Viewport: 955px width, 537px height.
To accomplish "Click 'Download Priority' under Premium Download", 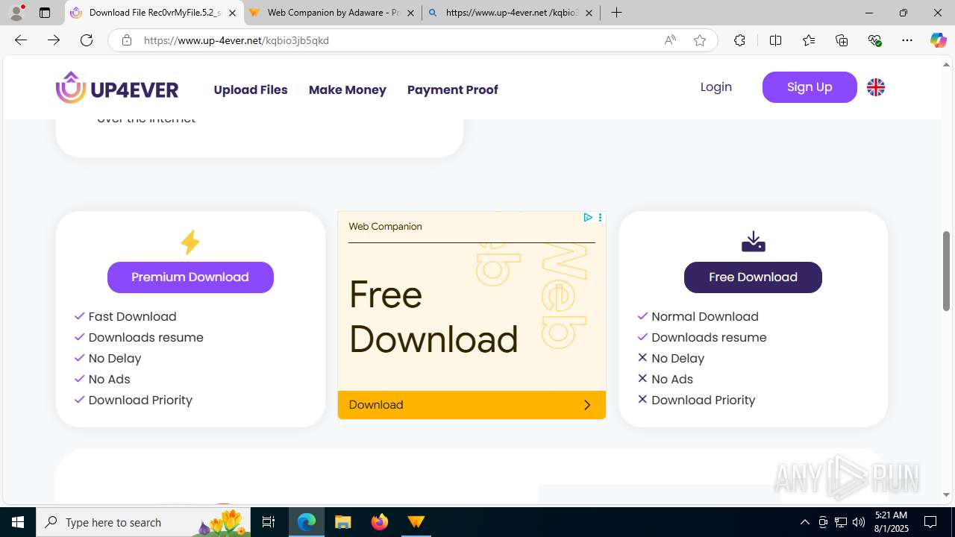I will click(x=140, y=401).
